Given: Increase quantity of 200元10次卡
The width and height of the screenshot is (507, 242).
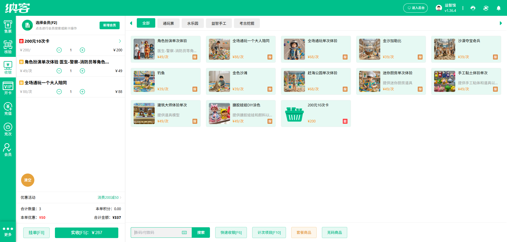Looking at the screenshot, I should click(82, 50).
